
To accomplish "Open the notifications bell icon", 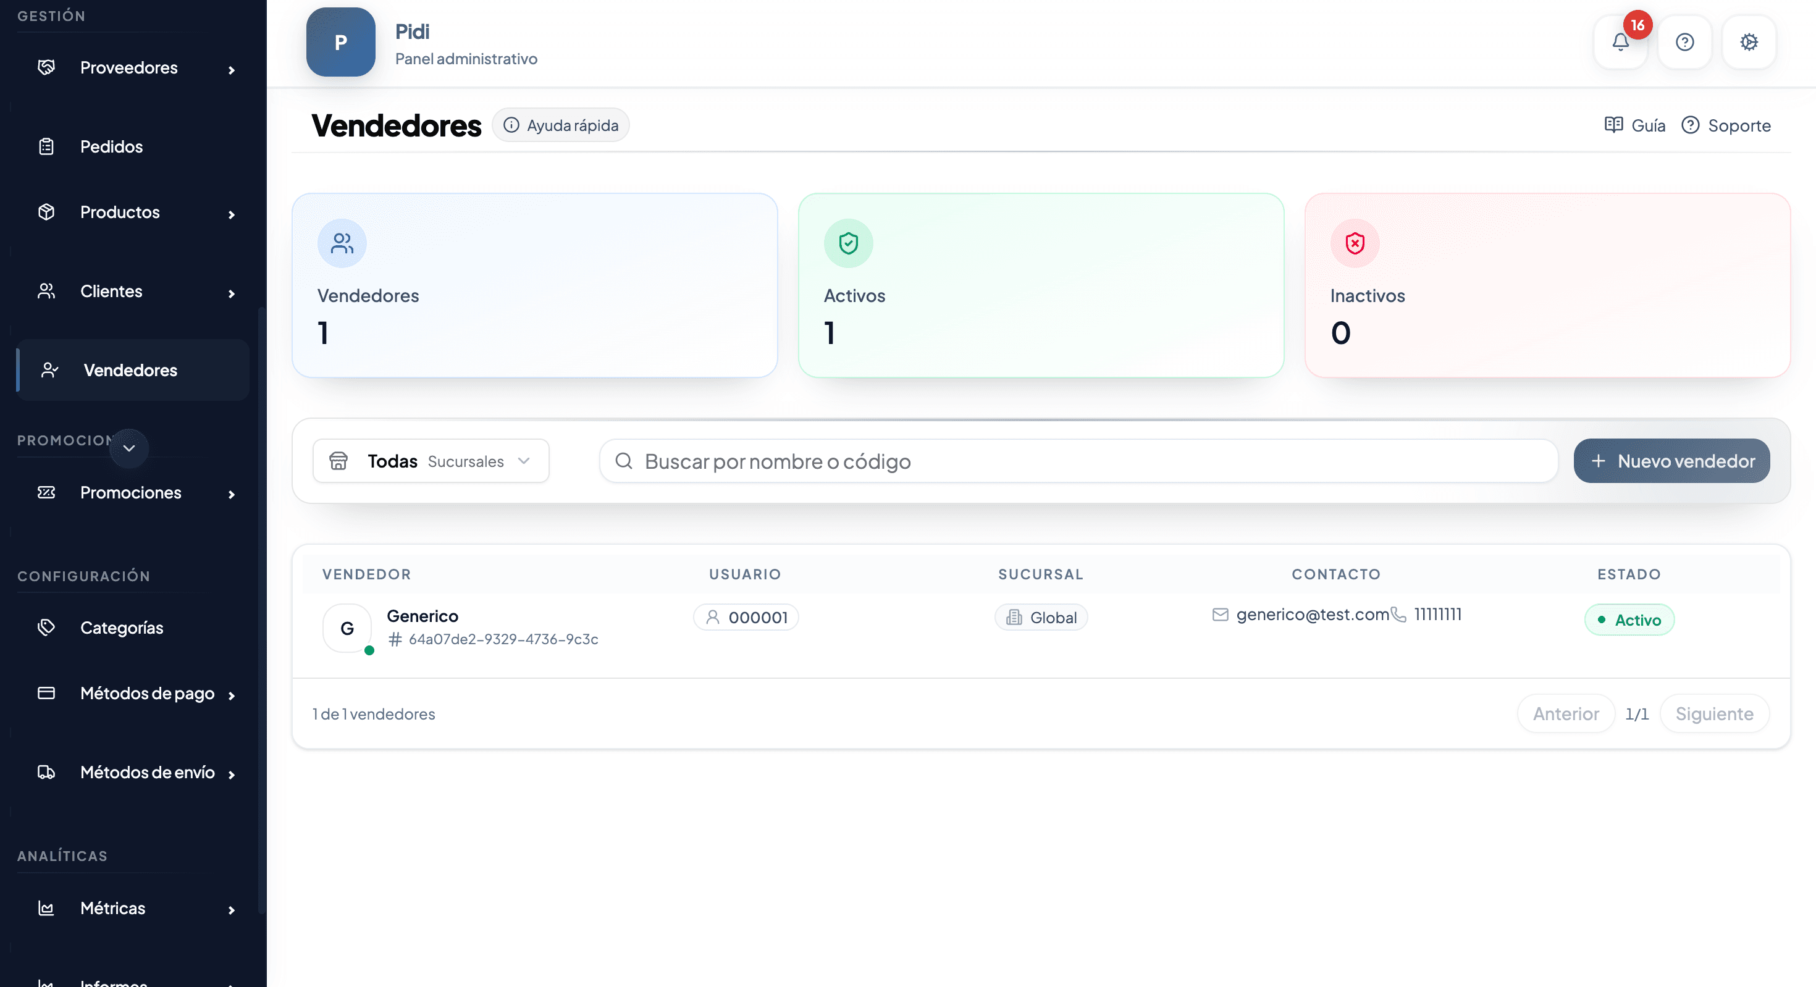I will pos(1620,42).
